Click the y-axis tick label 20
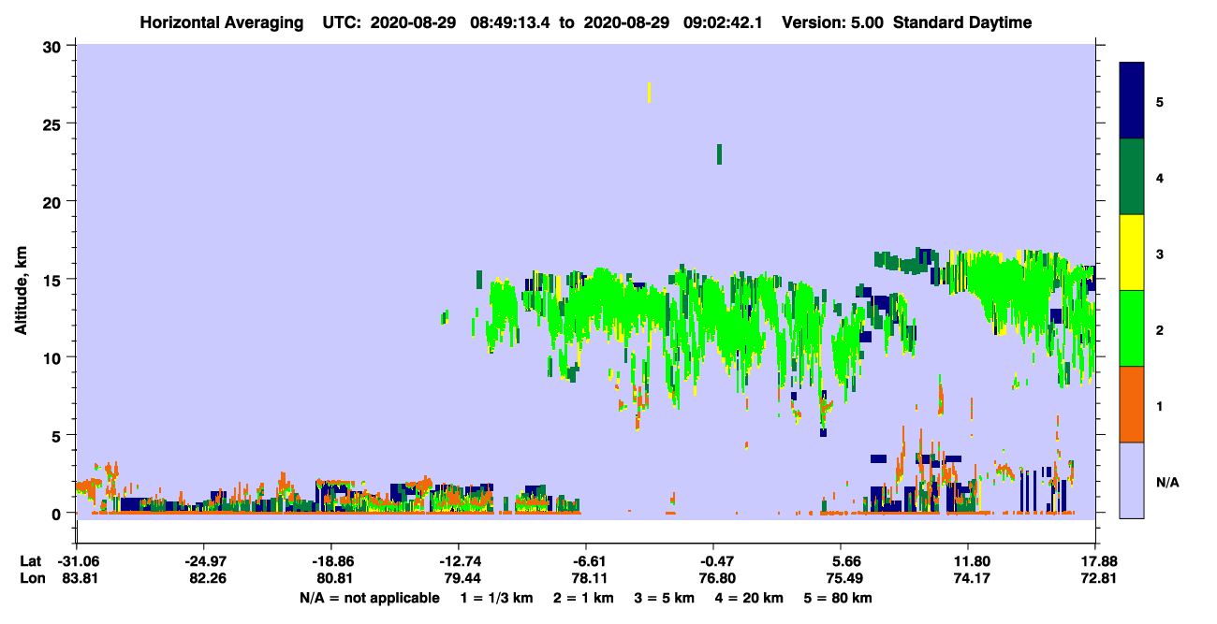1217x624 pixels. [x=54, y=201]
